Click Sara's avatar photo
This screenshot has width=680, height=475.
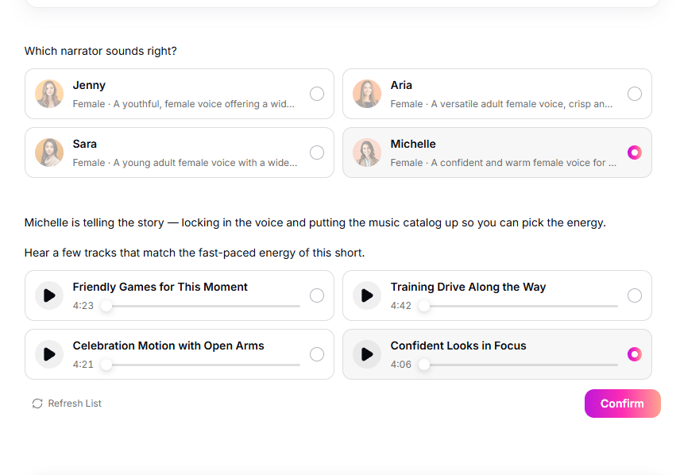click(x=49, y=153)
